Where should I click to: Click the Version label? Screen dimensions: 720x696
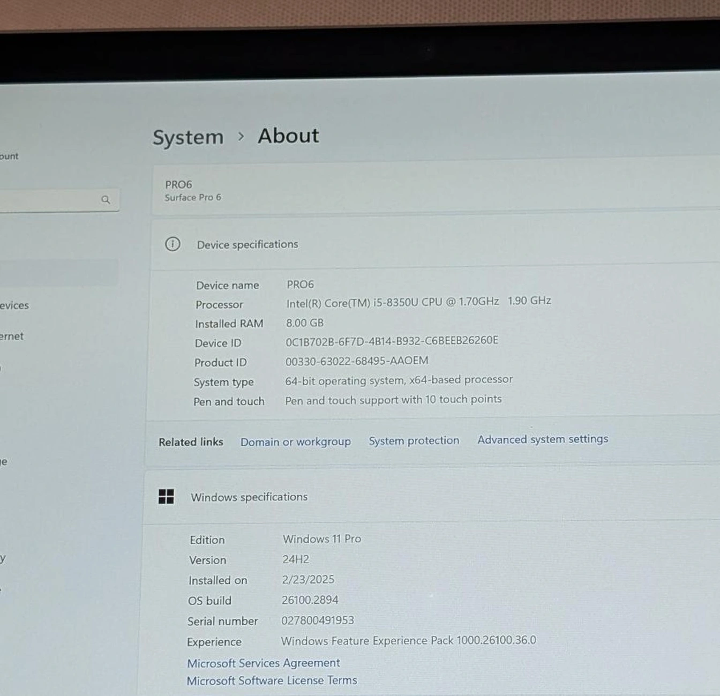[x=207, y=560]
